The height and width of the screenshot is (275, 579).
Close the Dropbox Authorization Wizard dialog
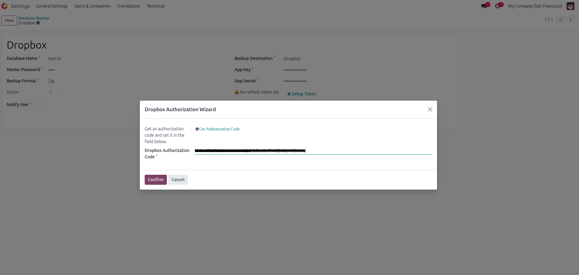430,109
